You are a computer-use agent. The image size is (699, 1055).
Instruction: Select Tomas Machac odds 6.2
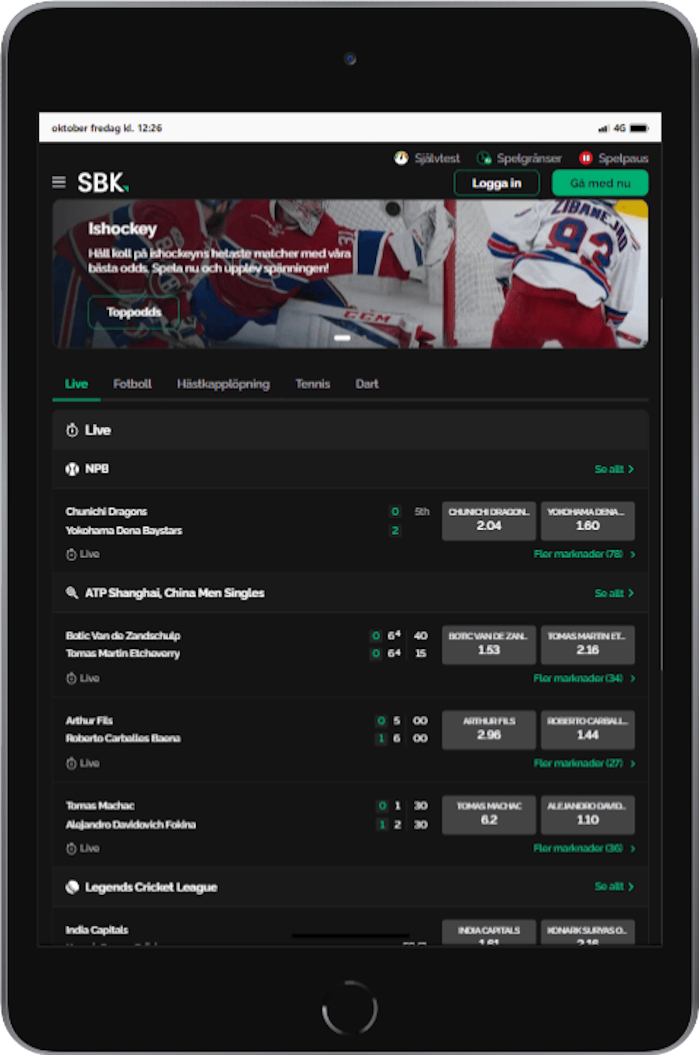[x=488, y=814]
